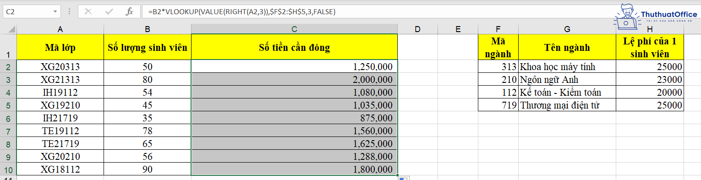701x180 pixels.
Task: Select row 5 header
Action: tap(8, 105)
